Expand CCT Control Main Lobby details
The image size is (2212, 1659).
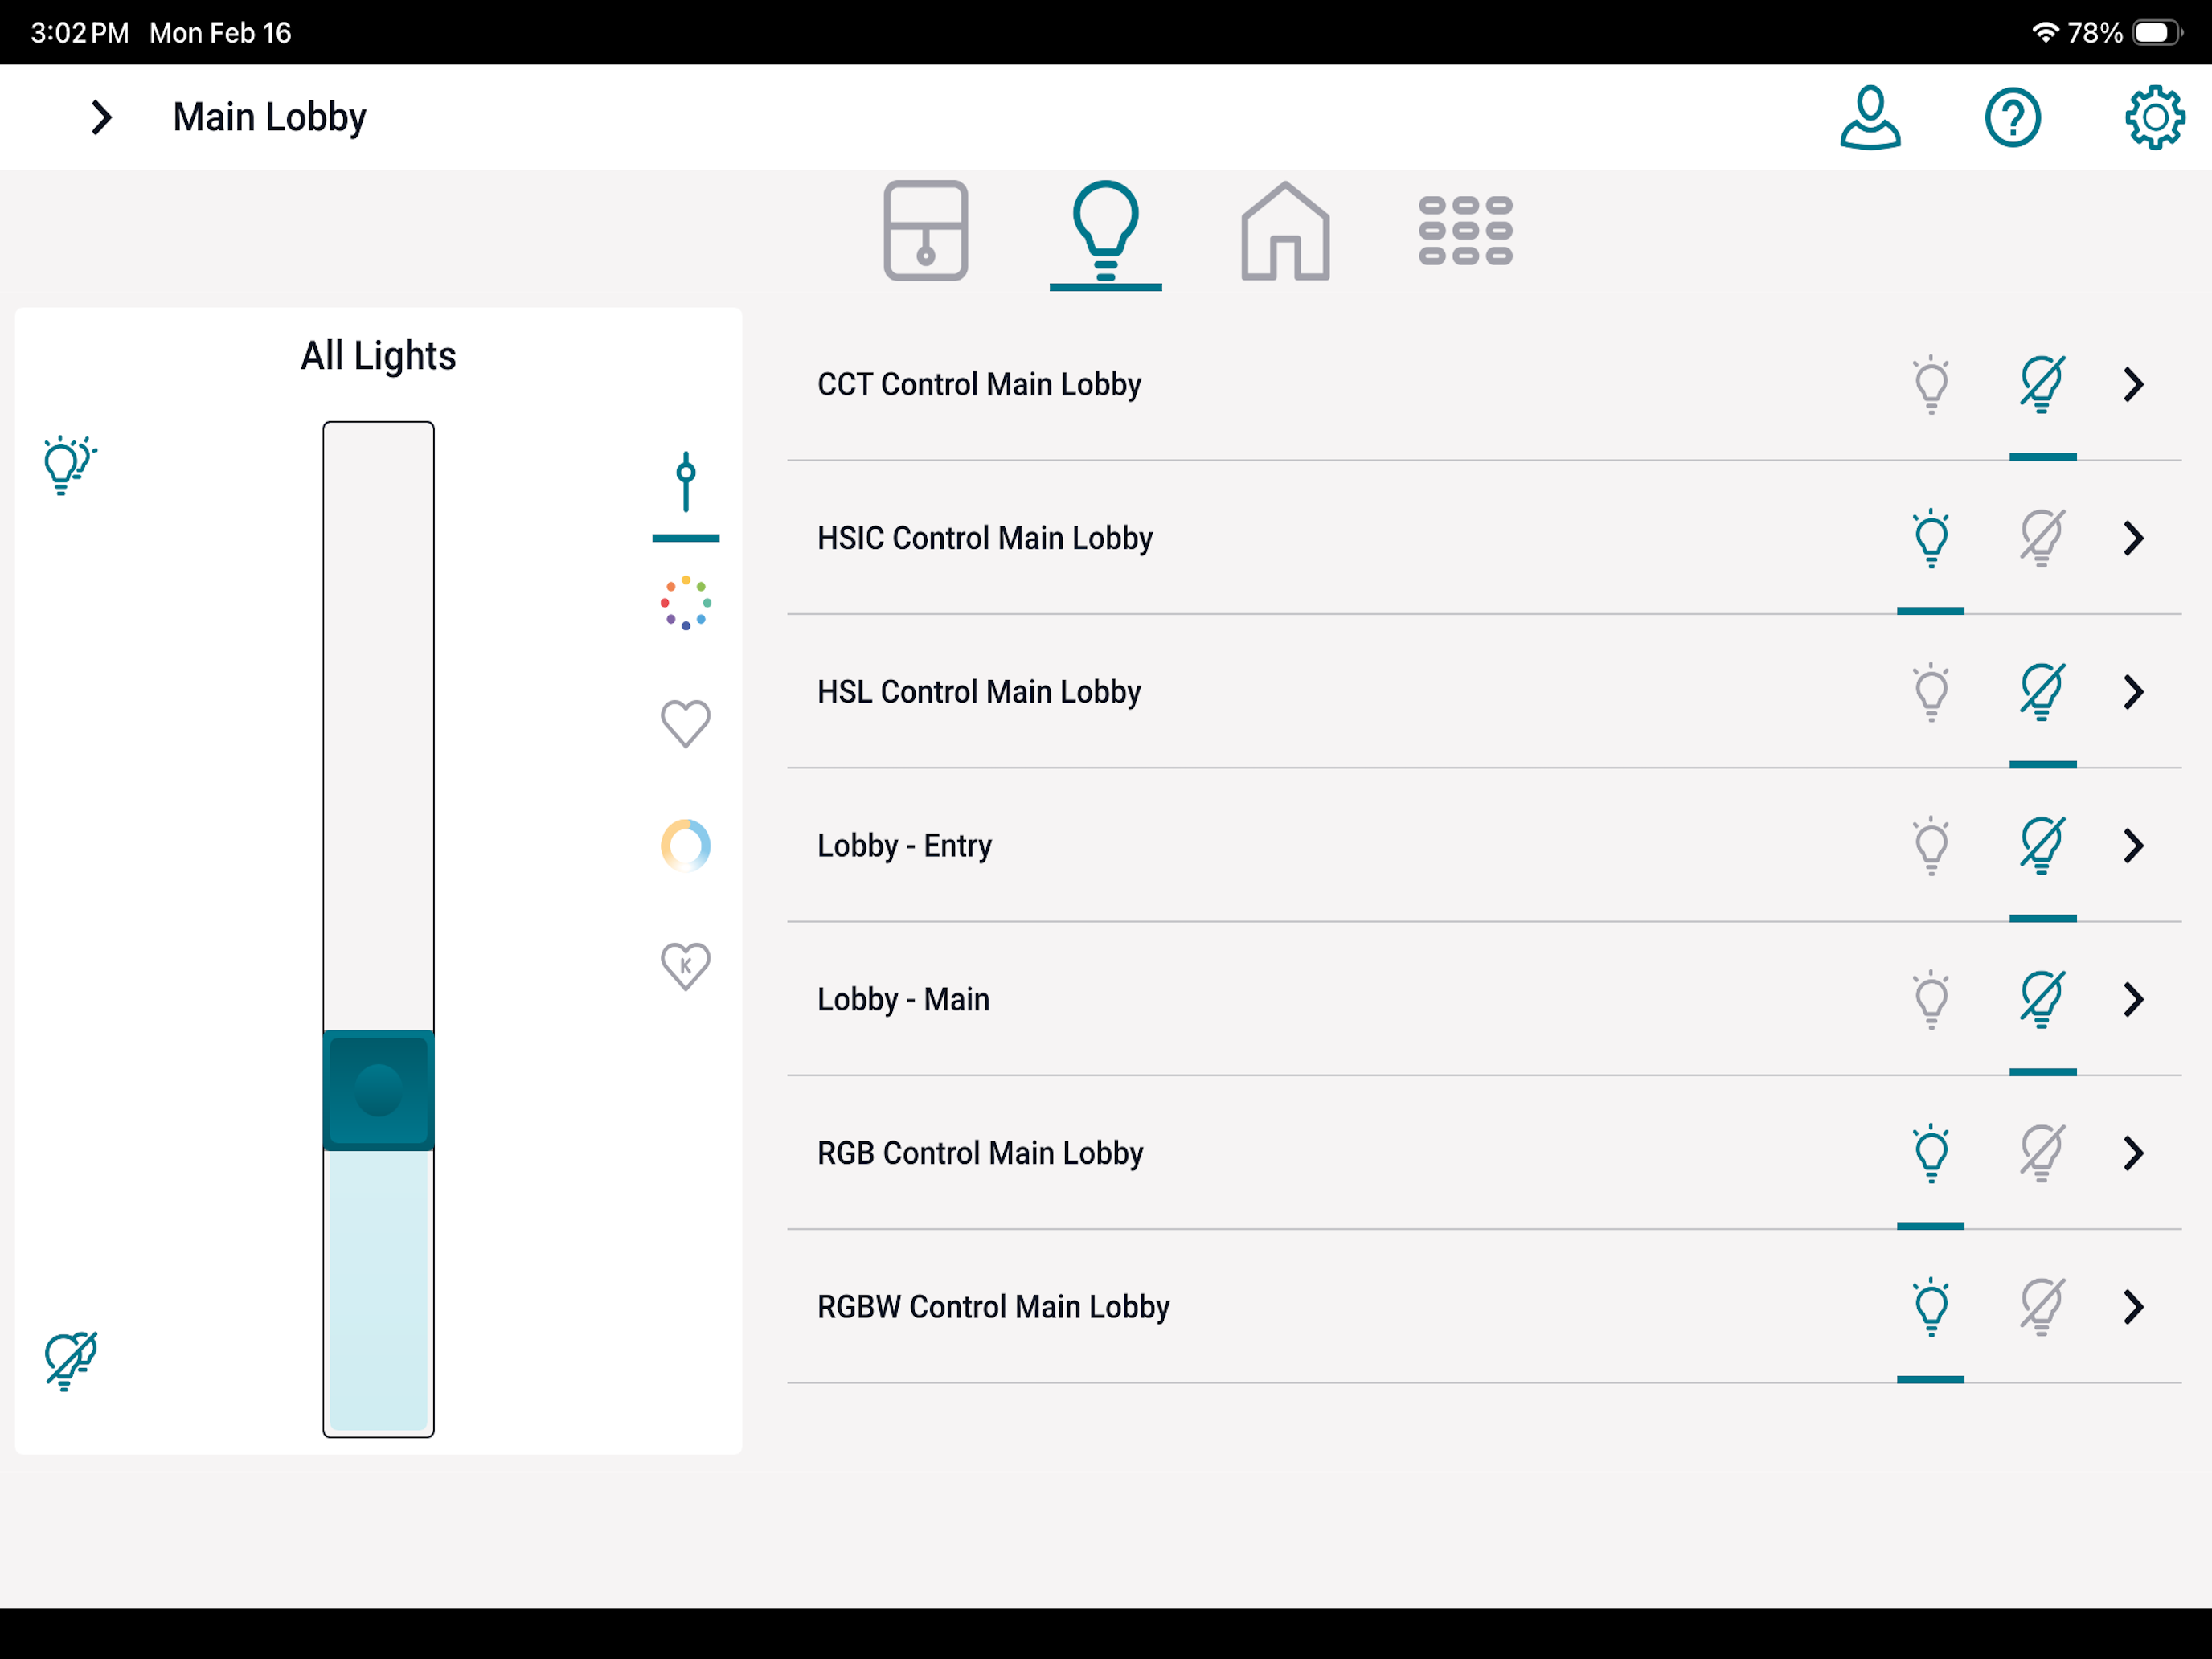pyautogui.click(x=2133, y=384)
